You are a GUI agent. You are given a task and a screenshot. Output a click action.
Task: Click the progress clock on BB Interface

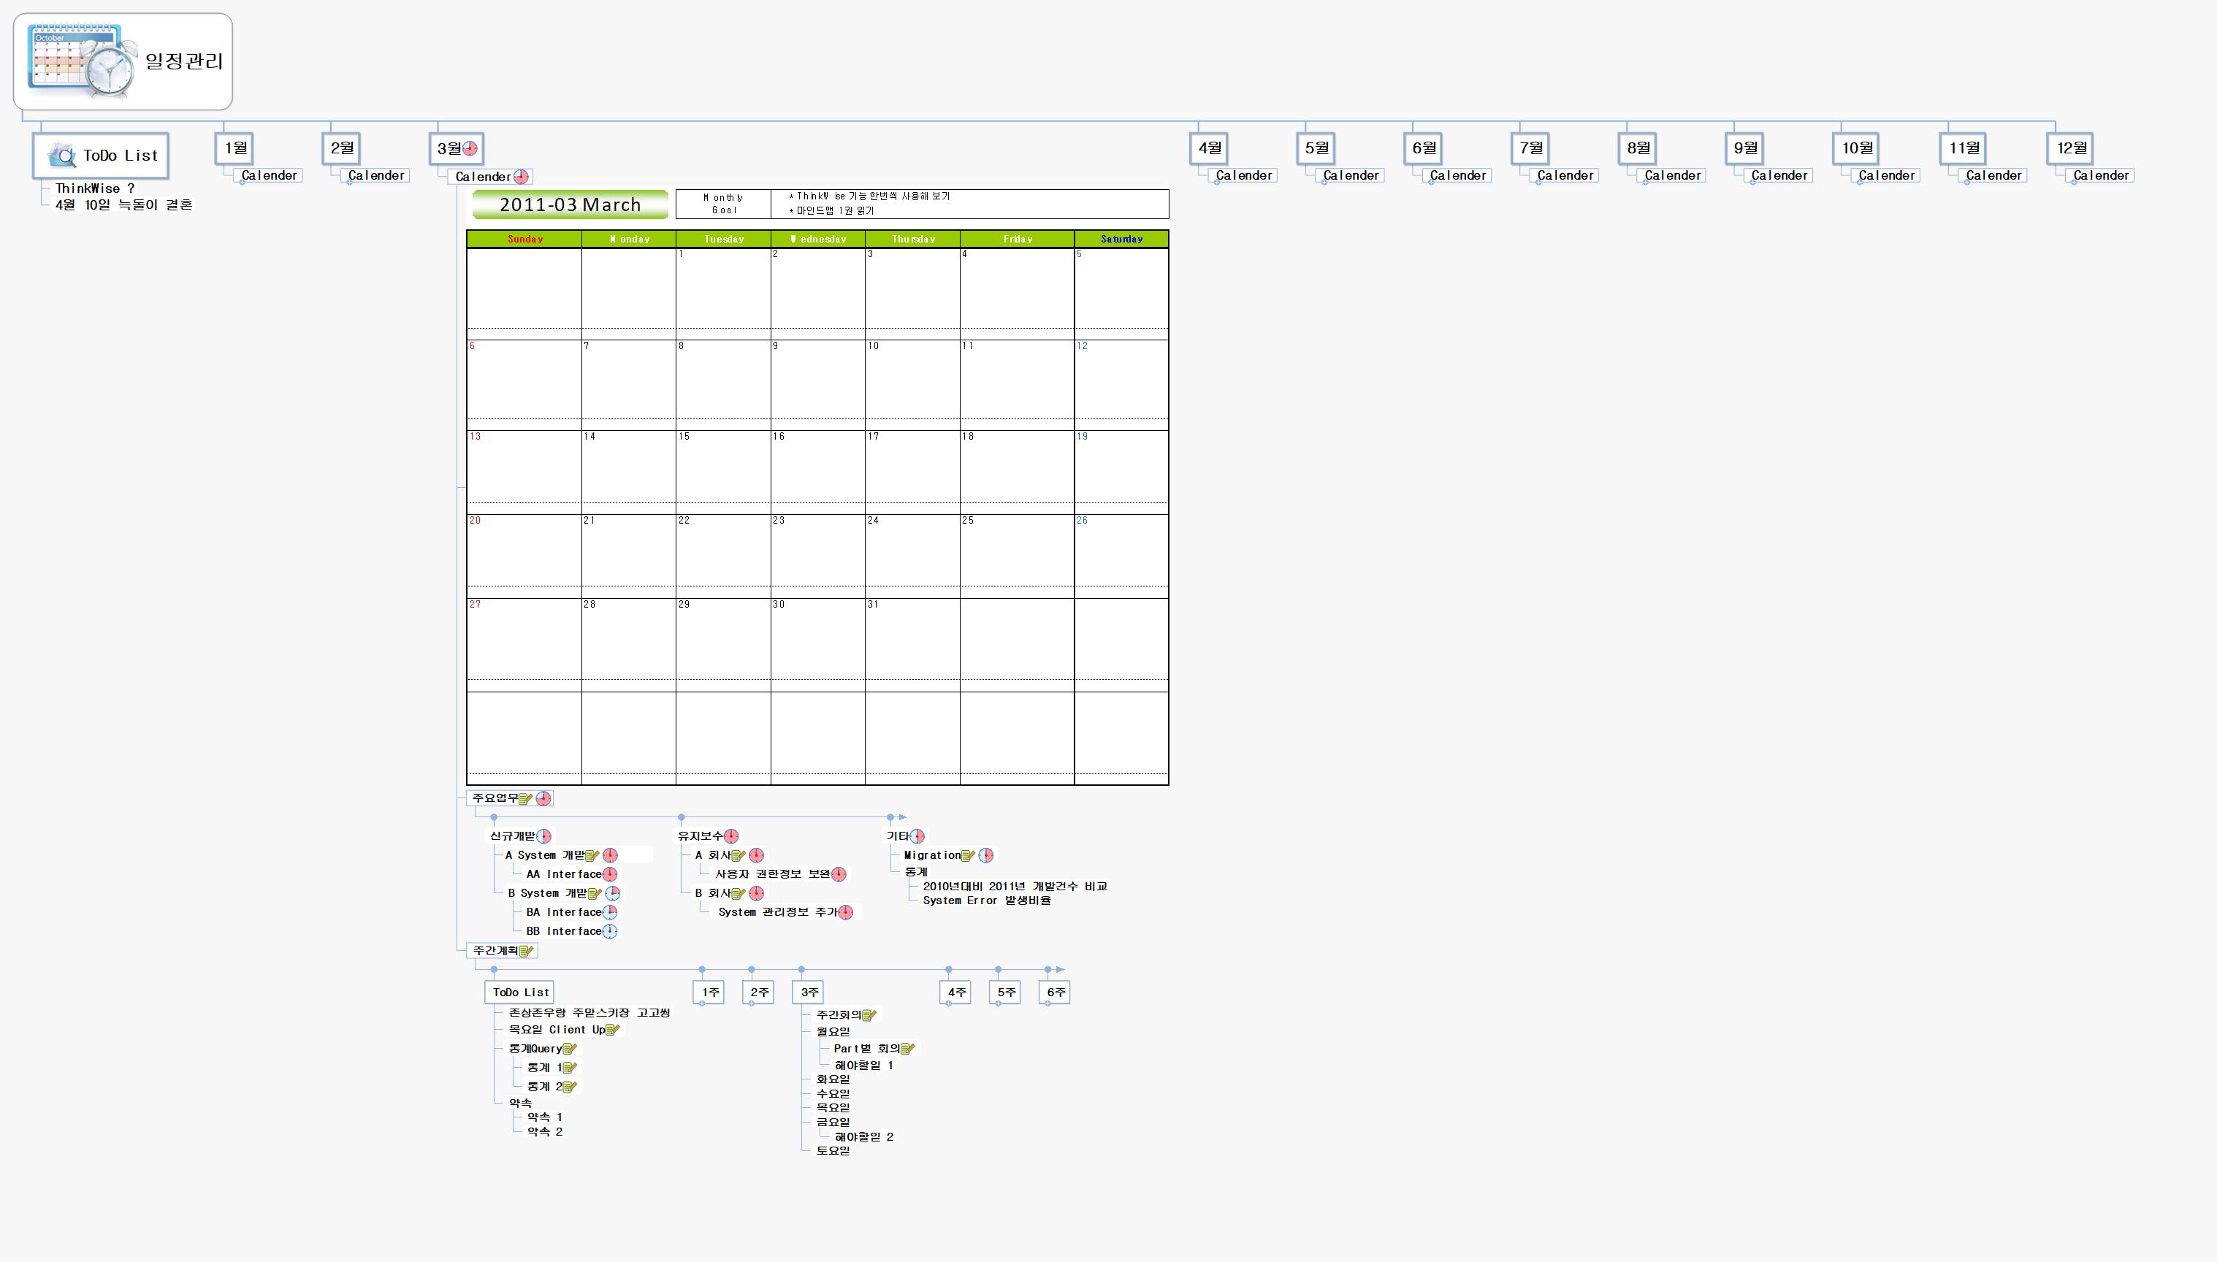(610, 931)
